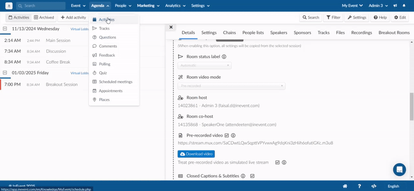The height and width of the screenshot is (191, 414).
Task: Select Polling in Agenda menu
Action: pos(114,64)
